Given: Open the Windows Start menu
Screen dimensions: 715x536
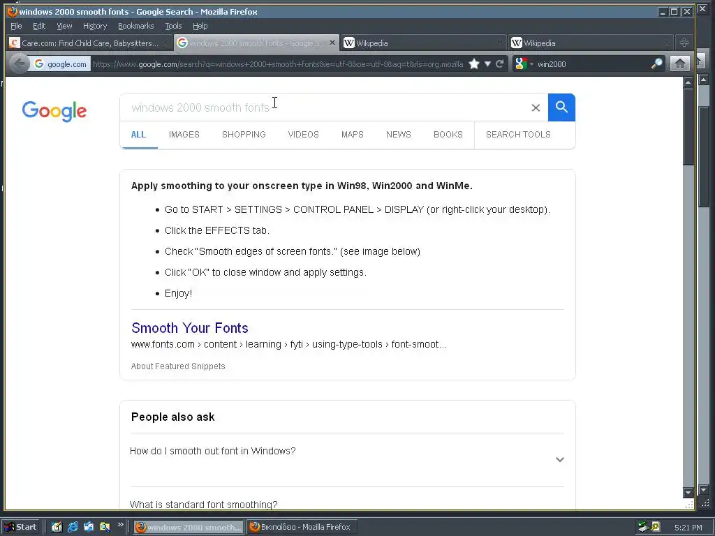Looking at the screenshot, I should (21, 527).
